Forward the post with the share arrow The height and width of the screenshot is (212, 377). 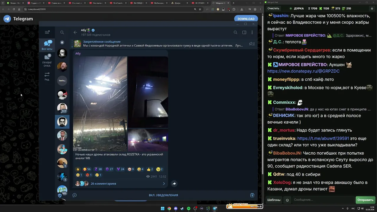[x=174, y=183]
